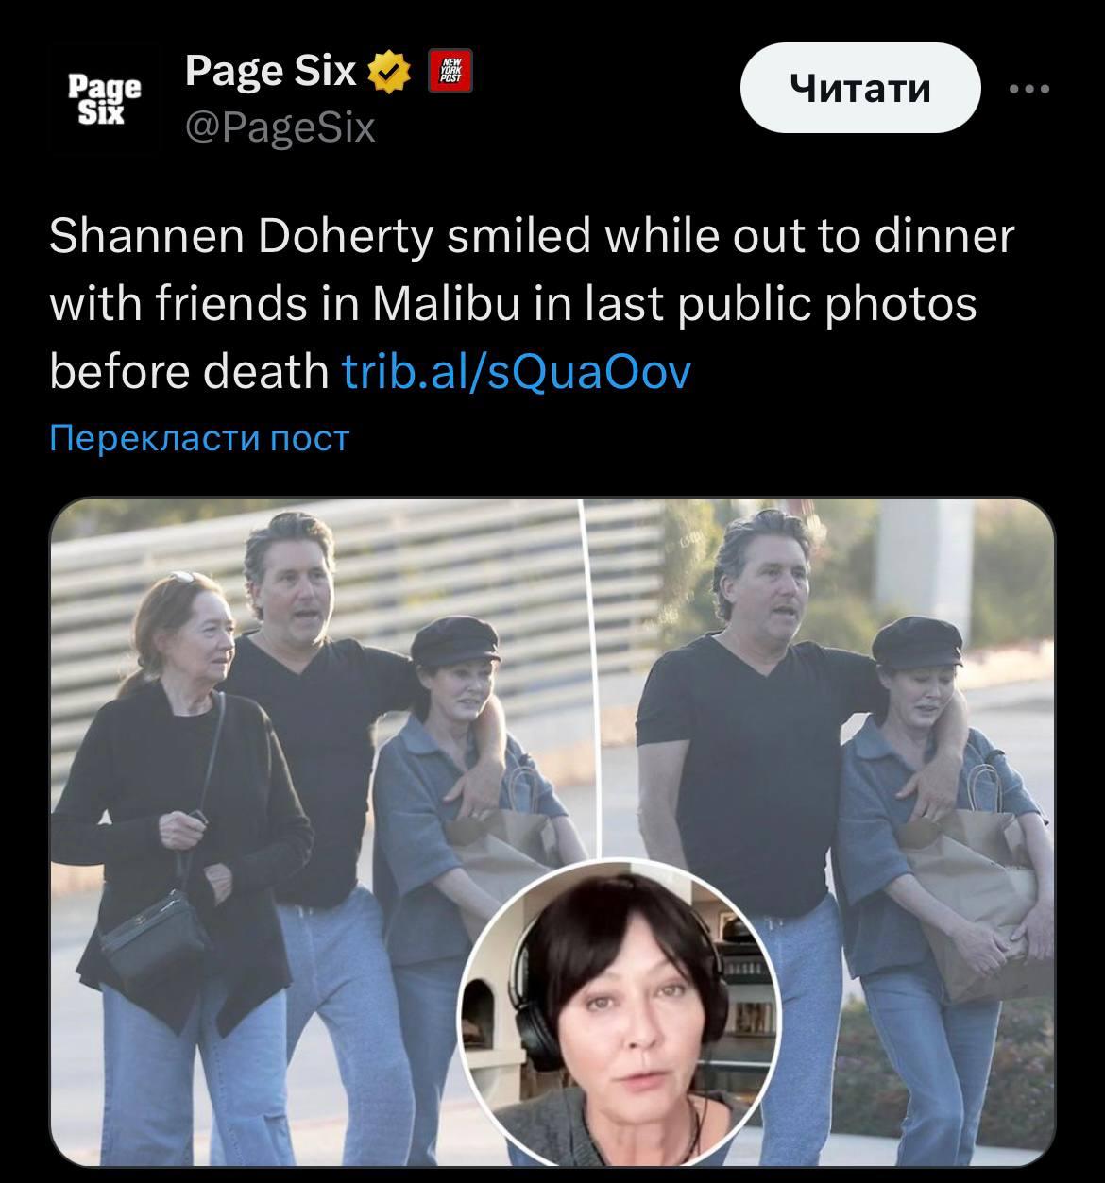Click the circular inset with headphones
Image resolution: width=1105 pixels, height=1183 pixels.
[x=619, y=1012]
